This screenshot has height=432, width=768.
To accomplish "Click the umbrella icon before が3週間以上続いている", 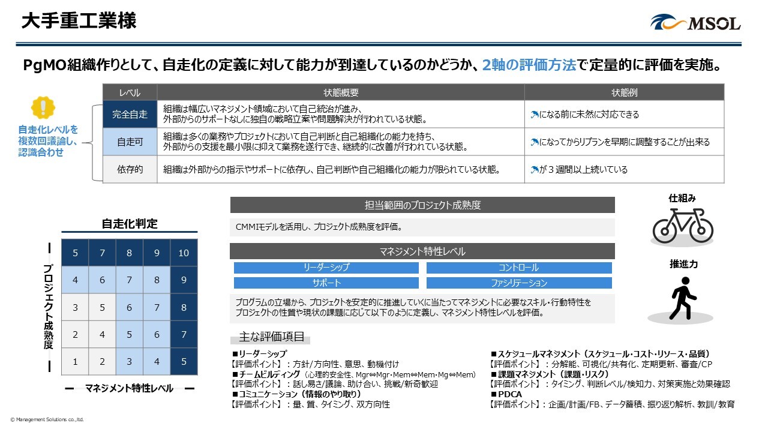I will [x=535, y=170].
